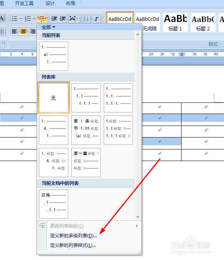
Task: Click the gallery scroll up arrow
Action: pos(138,34)
